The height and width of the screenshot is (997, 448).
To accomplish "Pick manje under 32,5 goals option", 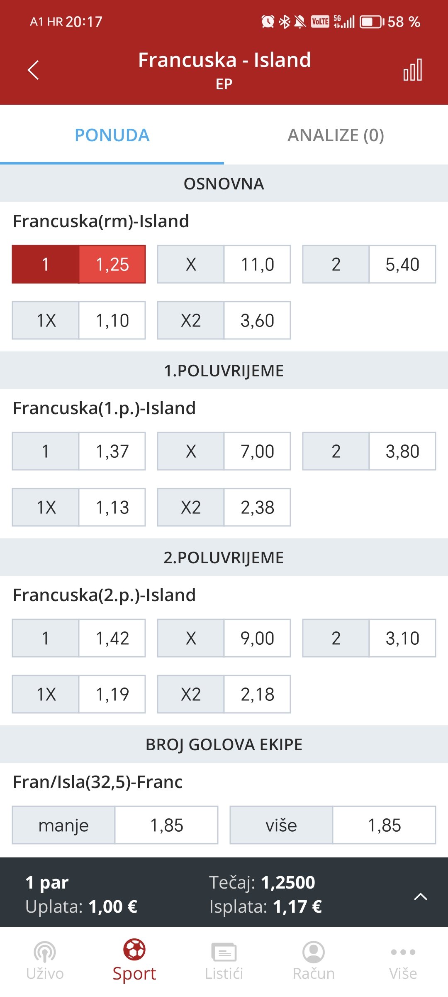I will pos(115,825).
